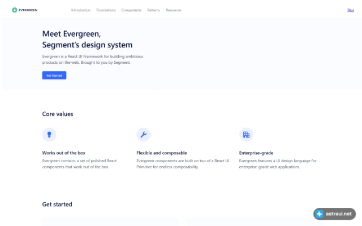The width and height of the screenshot is (362, 226).
Task: Open the Foundations nav item
Action: [106, 10]
